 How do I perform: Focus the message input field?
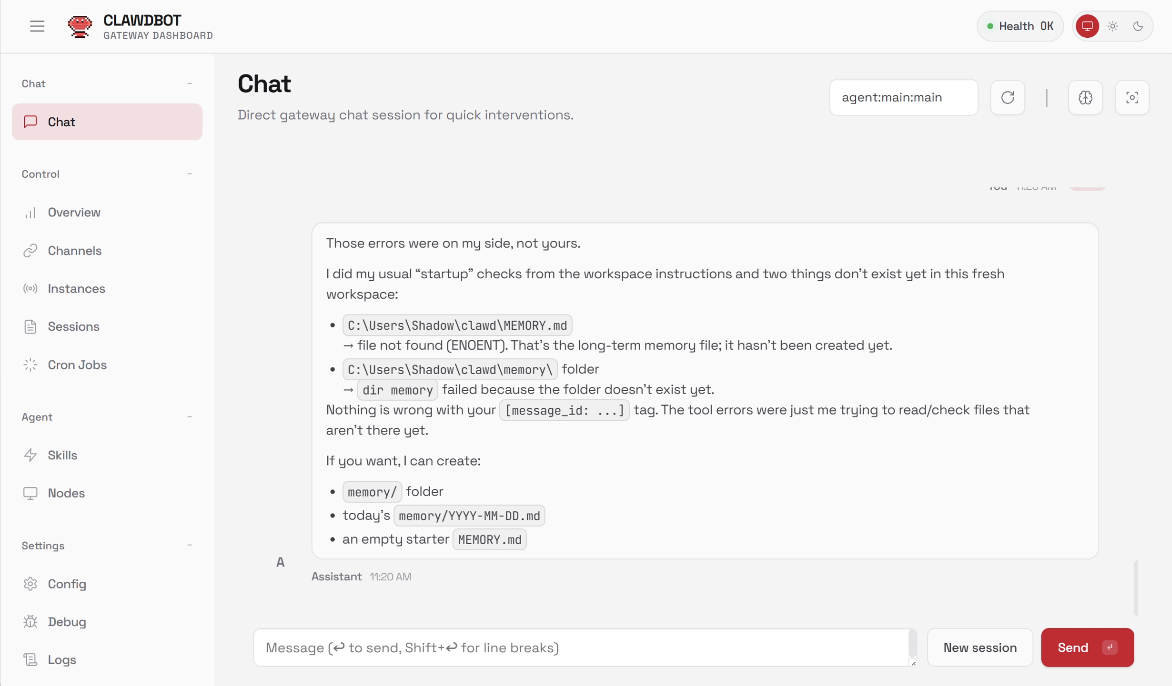(x=582, y=647)
